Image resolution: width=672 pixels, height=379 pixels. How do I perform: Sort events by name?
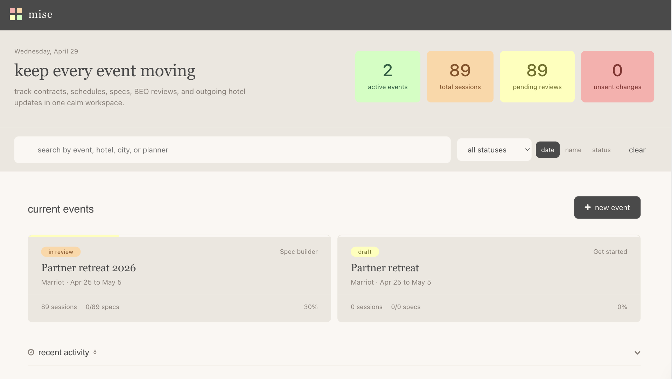pyautogui.click(x=573, y=150)
